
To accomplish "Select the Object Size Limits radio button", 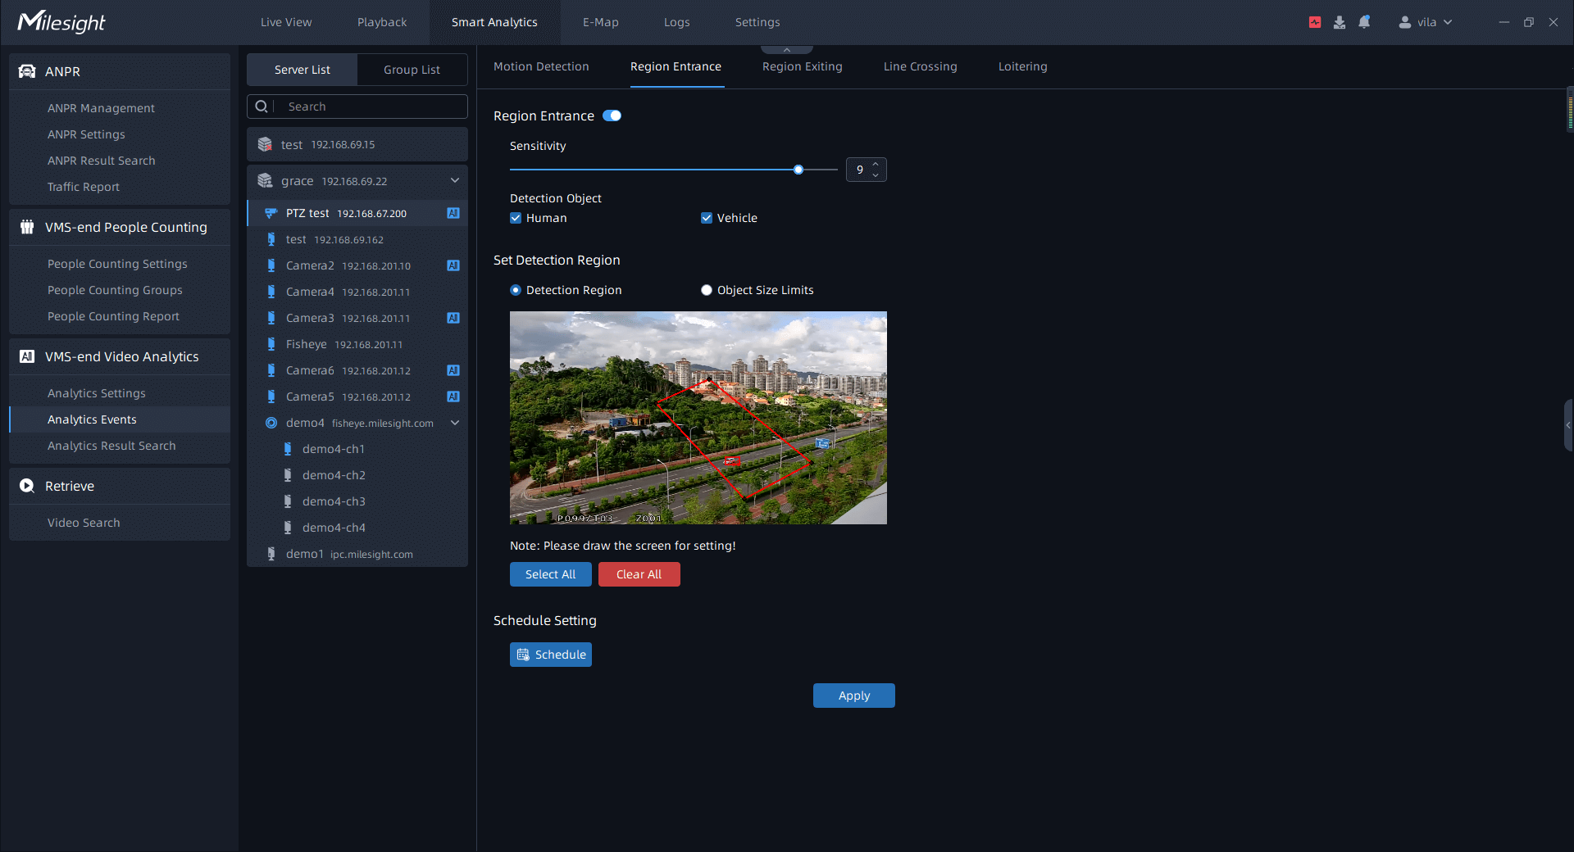I will [x=707, y=290].
